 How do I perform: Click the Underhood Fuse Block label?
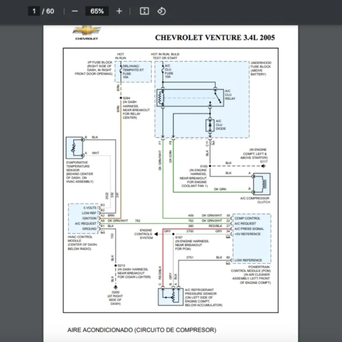260,67
